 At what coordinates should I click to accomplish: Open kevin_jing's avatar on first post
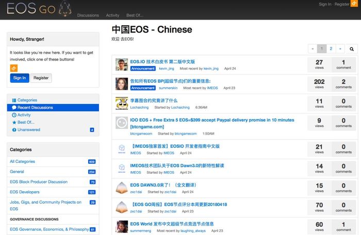click(x=122, y=64)
